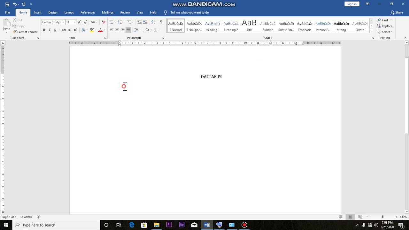The width and height of the screenshot is (409, 230).
Task: Increase font size with Grow Font icon
Action: [80, 22]
